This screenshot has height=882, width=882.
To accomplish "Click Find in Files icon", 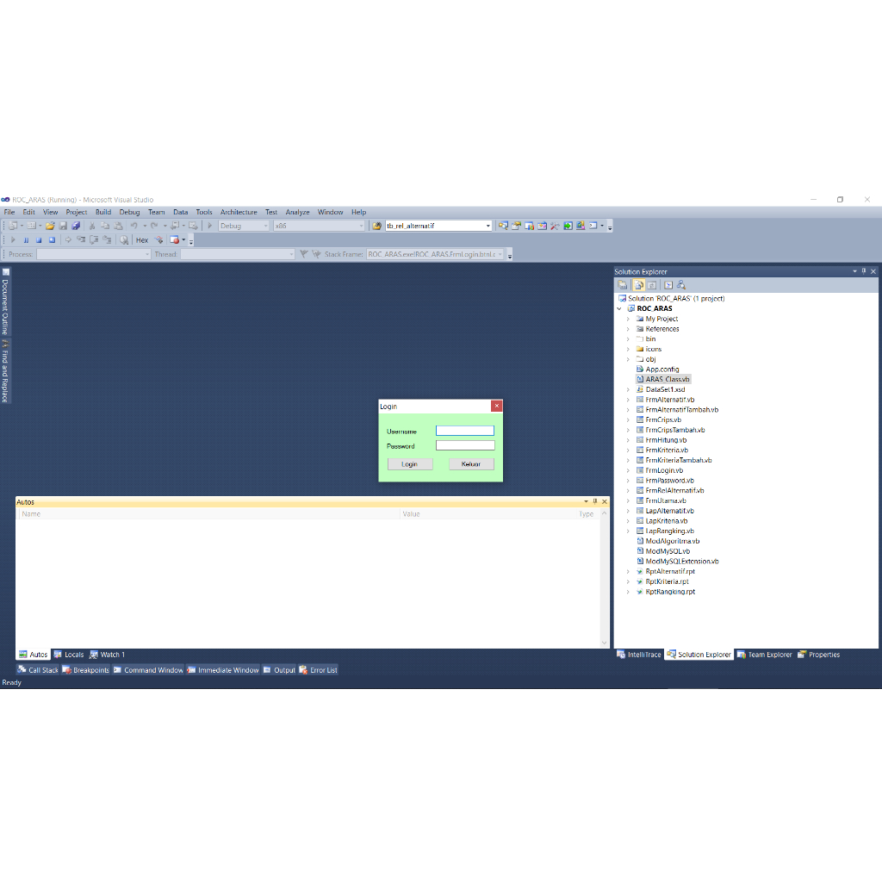I will coord(376,226).
